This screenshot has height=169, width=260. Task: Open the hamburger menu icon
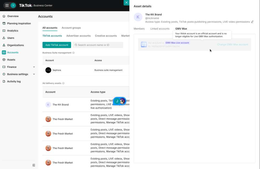(x=7, y=5)
